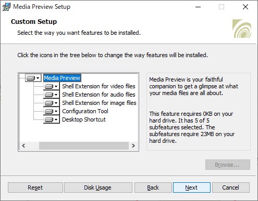Click the feature tree's right scroll arrow
Image resolution: width=258 pixels, height=201 pixels.
point(133,145)
